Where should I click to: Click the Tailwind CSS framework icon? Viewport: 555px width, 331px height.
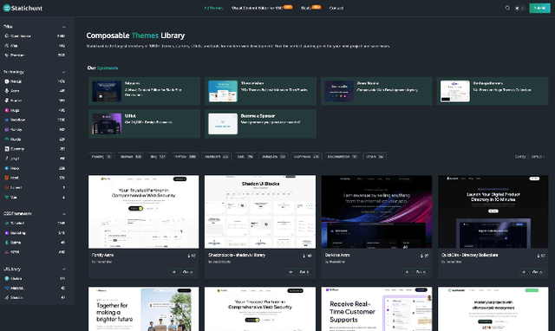pyautogui.click(x=6, y=224)
